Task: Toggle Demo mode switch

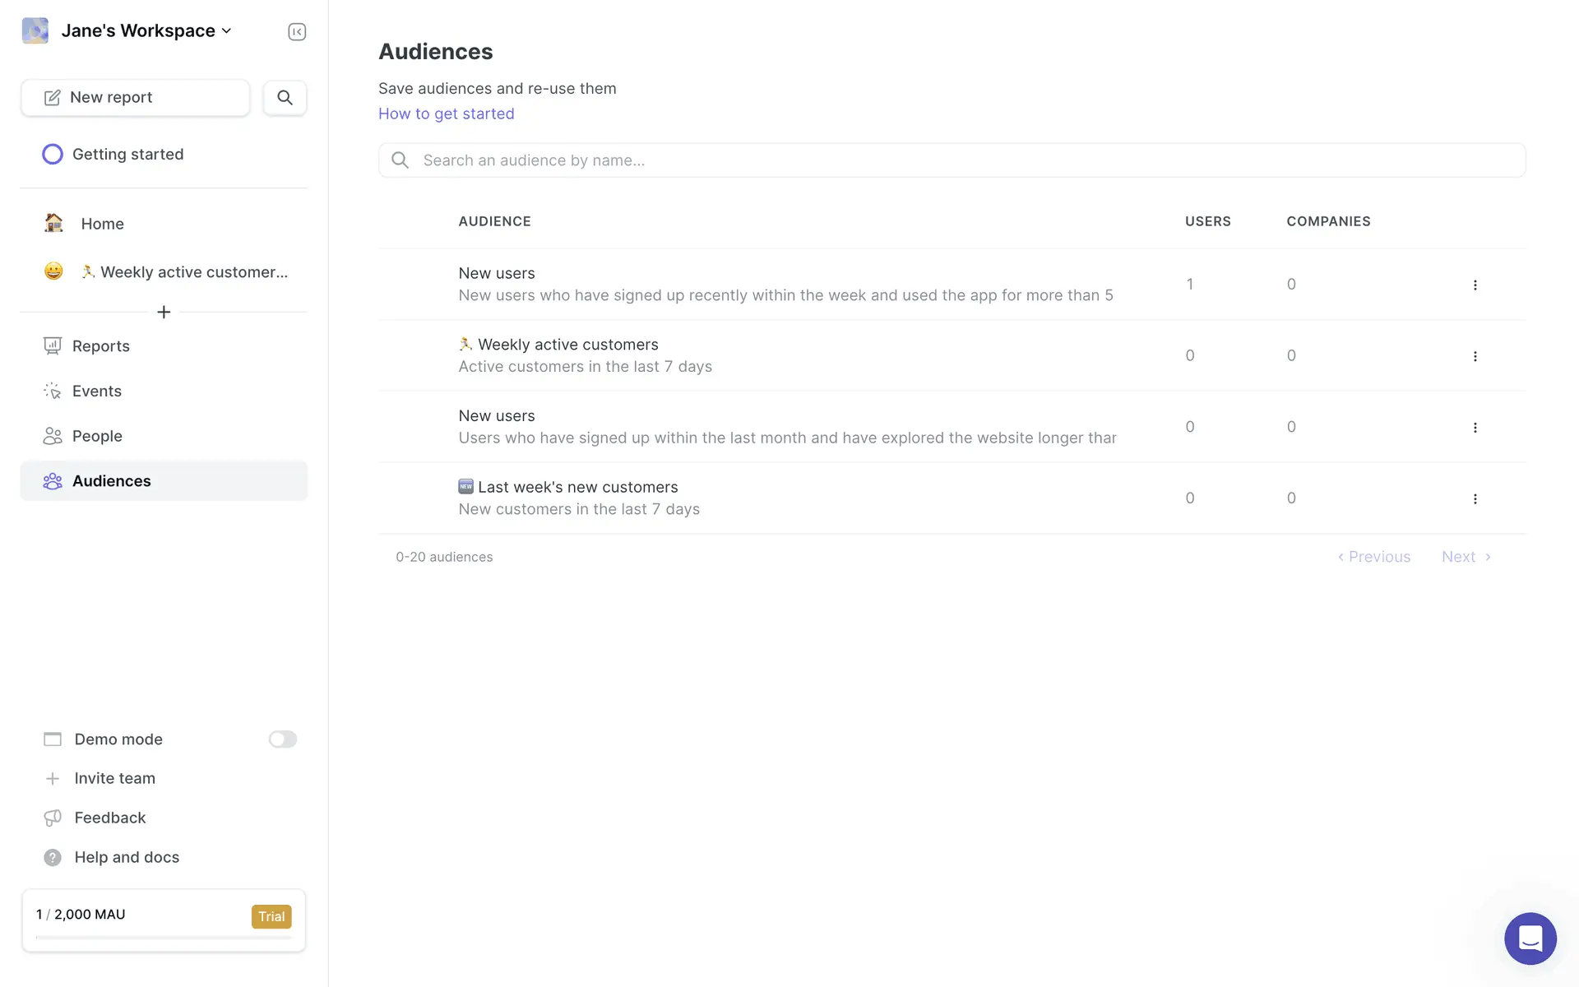Action: coord(282,739)
